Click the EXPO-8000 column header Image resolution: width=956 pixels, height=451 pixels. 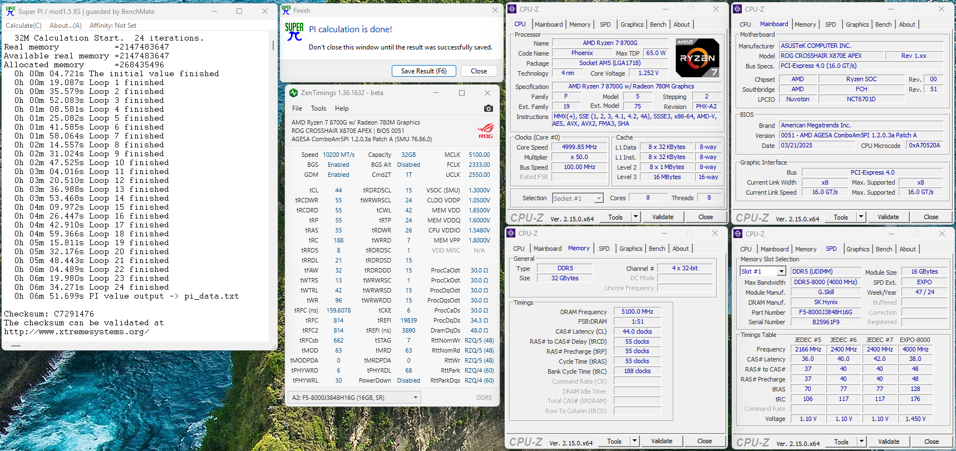[x=914, y=340]
